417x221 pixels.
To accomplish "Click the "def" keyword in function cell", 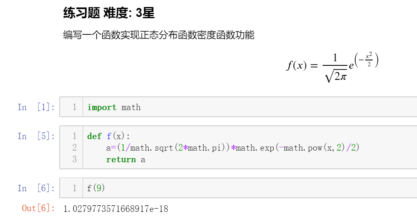I will (94, 136).
